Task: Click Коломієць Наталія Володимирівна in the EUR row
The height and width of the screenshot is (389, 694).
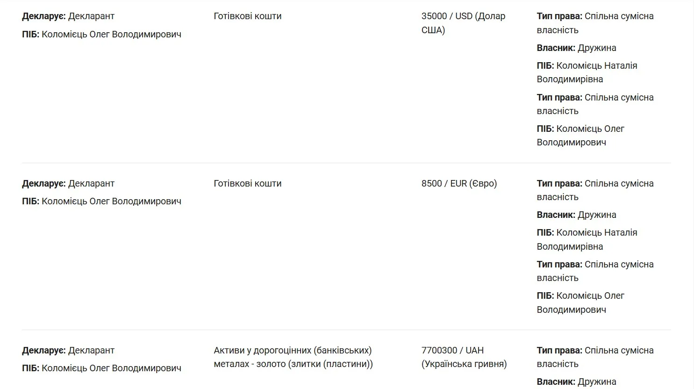Action: 587,239
